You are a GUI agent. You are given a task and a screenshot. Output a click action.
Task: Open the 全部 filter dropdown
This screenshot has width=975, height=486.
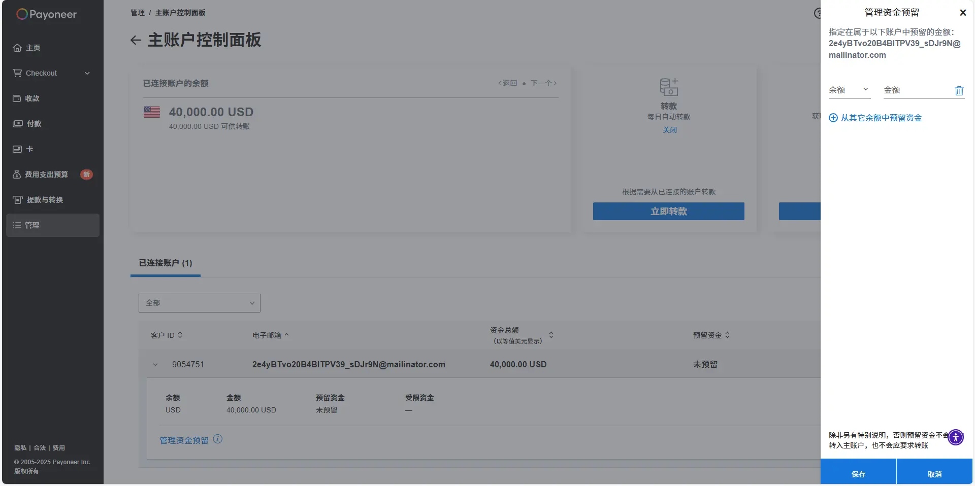200,303
